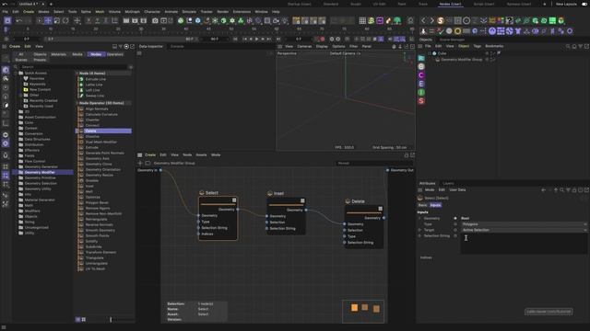Click the back arrow in Attributes panel

(543, 190)
